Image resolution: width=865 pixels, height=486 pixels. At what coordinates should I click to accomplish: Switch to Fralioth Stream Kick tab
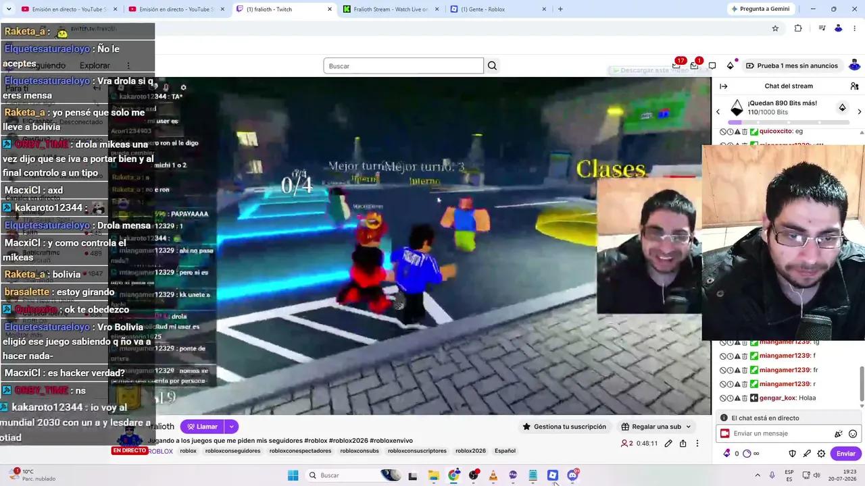[x=391, y=9]
